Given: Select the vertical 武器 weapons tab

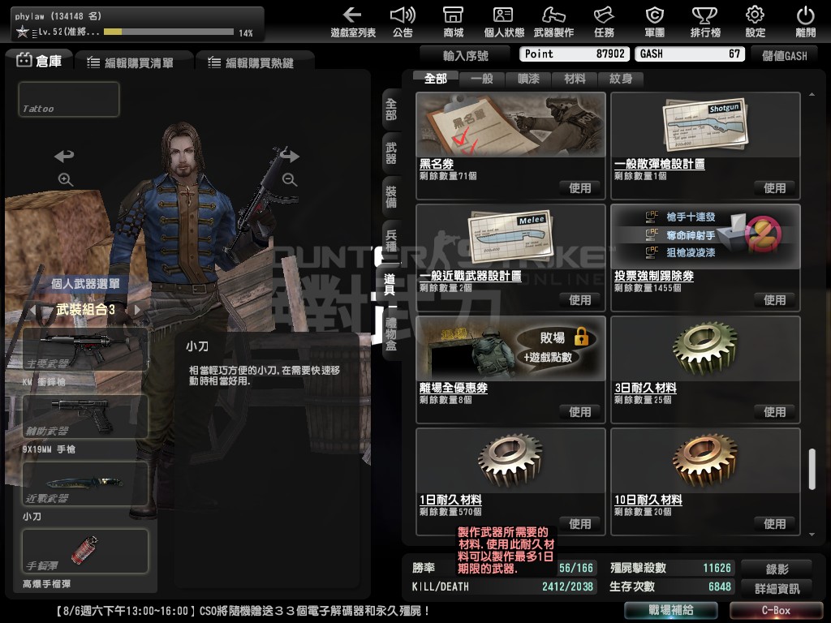Looking at the screenshot, I should click(391, 153).
